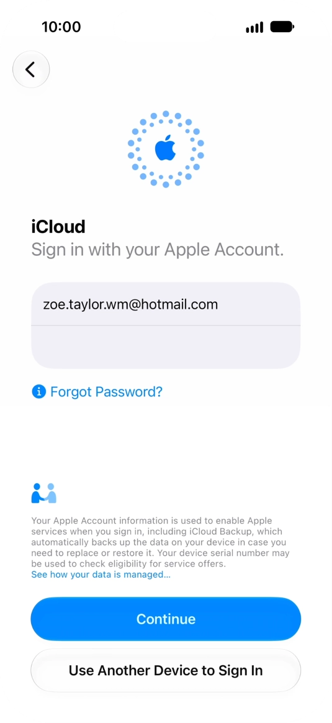Select the email field zoe.taylor.wm@hotmail.com
Image resolution: width=332 pixels, height=723 pixels.
coord(166,304)
